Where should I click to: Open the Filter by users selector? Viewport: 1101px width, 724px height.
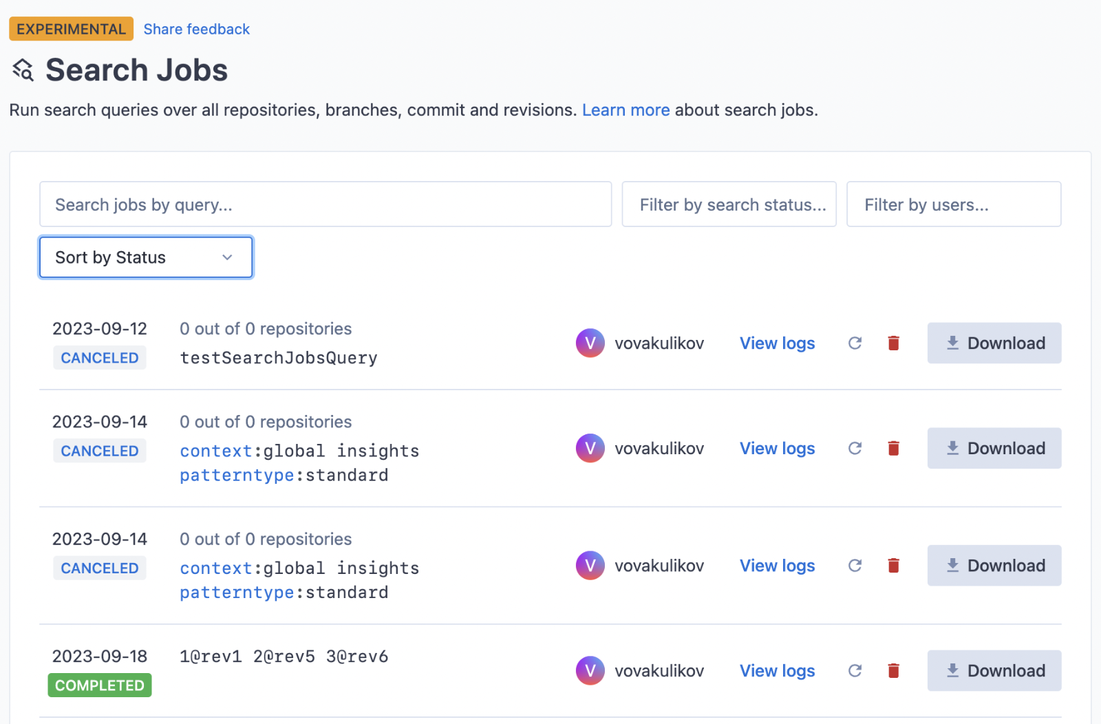953,204
